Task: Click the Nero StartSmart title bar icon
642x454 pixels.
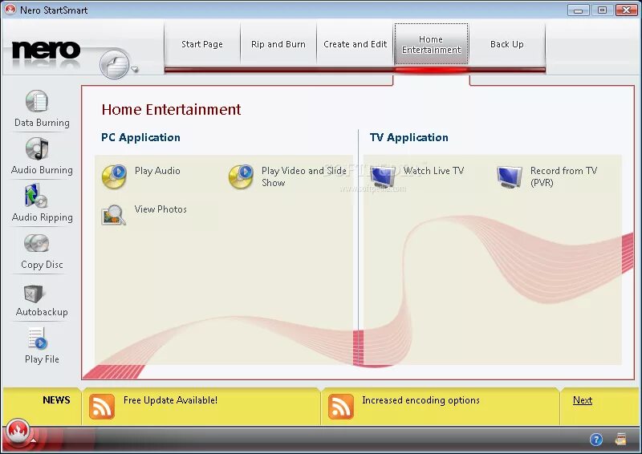Action: pos(10,10)
